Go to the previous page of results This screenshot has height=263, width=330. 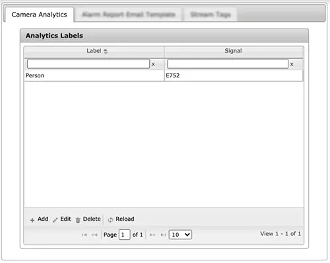(94, 235)
